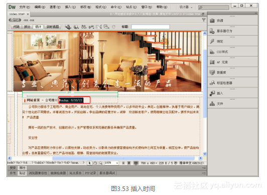Image resolution: width=267 pixels, height=195 pixels.
Task: Click the Dw application logo
Action: tap(12, 7)
